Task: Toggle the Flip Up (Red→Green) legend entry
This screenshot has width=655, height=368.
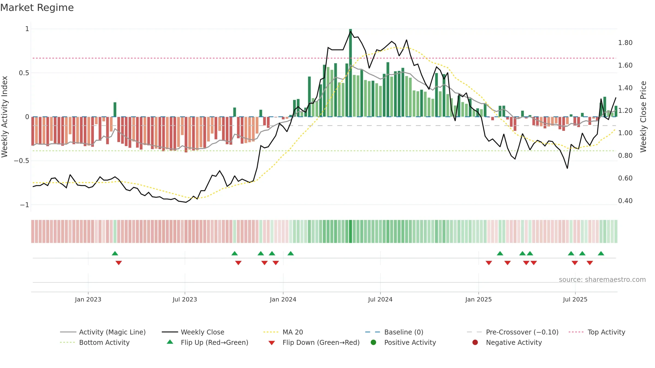Action: [x=207, y=342]
